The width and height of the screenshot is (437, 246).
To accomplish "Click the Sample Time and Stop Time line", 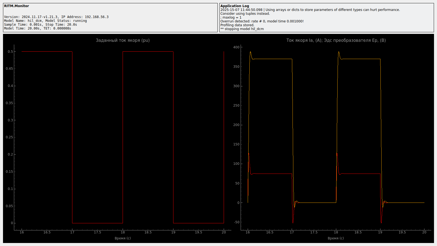I will [40, 25].
